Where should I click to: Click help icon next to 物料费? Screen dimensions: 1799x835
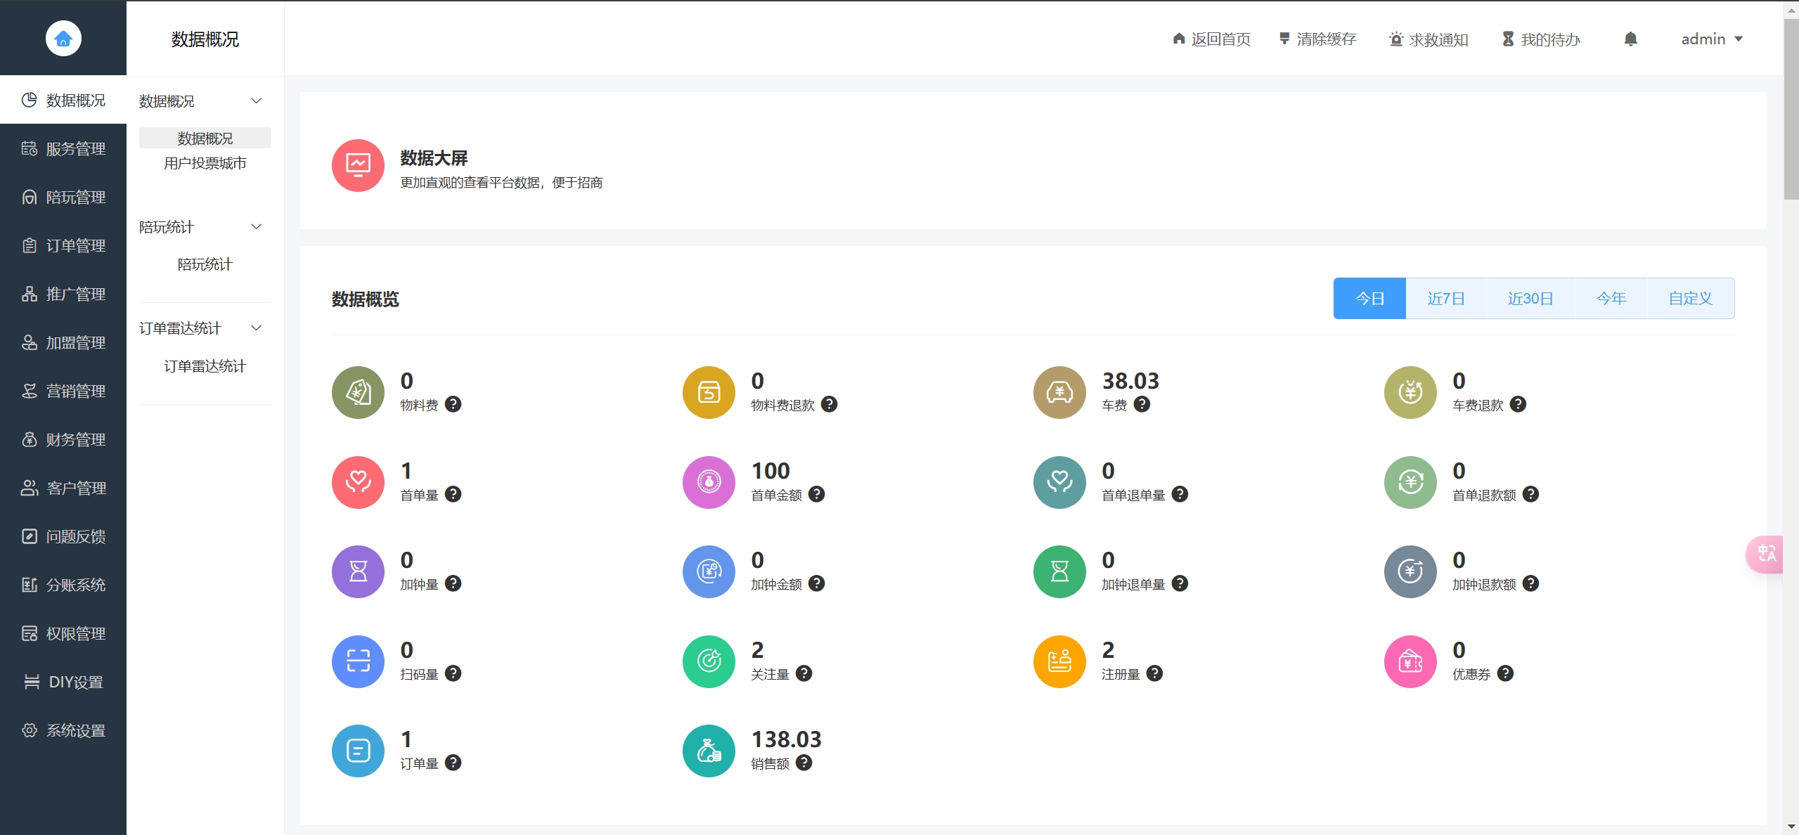click(x=453, y=404)
